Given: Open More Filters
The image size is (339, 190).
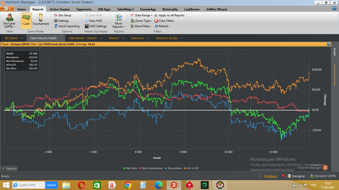Looking at the screenshot, I should 140,26.
